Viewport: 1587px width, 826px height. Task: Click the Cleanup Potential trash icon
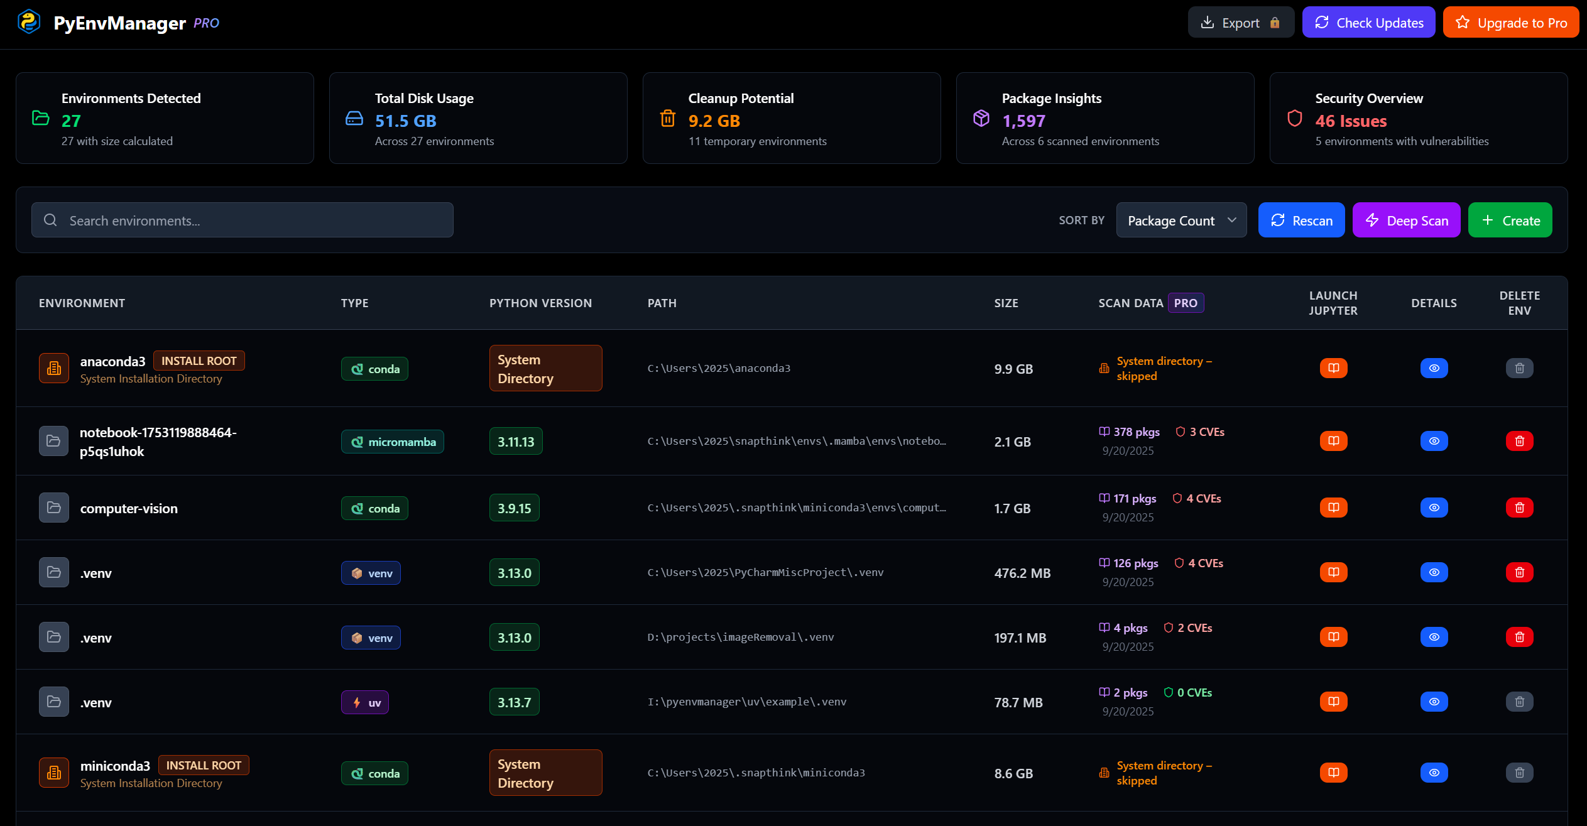click(x=667, y=118)
